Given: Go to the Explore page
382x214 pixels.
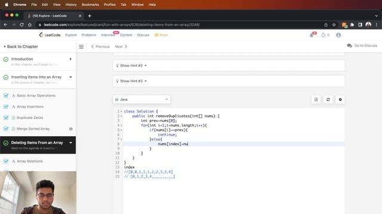Looking at the screenshot, I should pyautogui.click(x=71, y=35).
